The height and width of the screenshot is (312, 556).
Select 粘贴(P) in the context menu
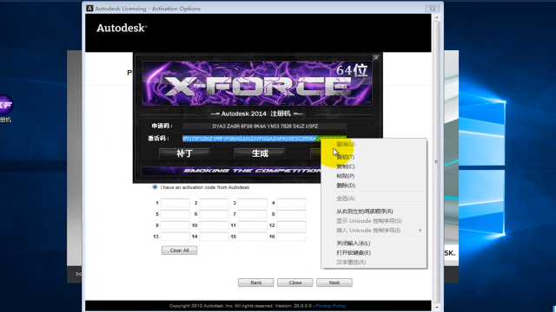point(346,176)
